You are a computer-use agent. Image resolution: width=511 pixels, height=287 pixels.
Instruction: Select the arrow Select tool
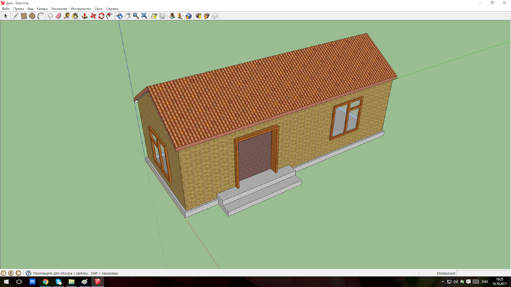5,16
